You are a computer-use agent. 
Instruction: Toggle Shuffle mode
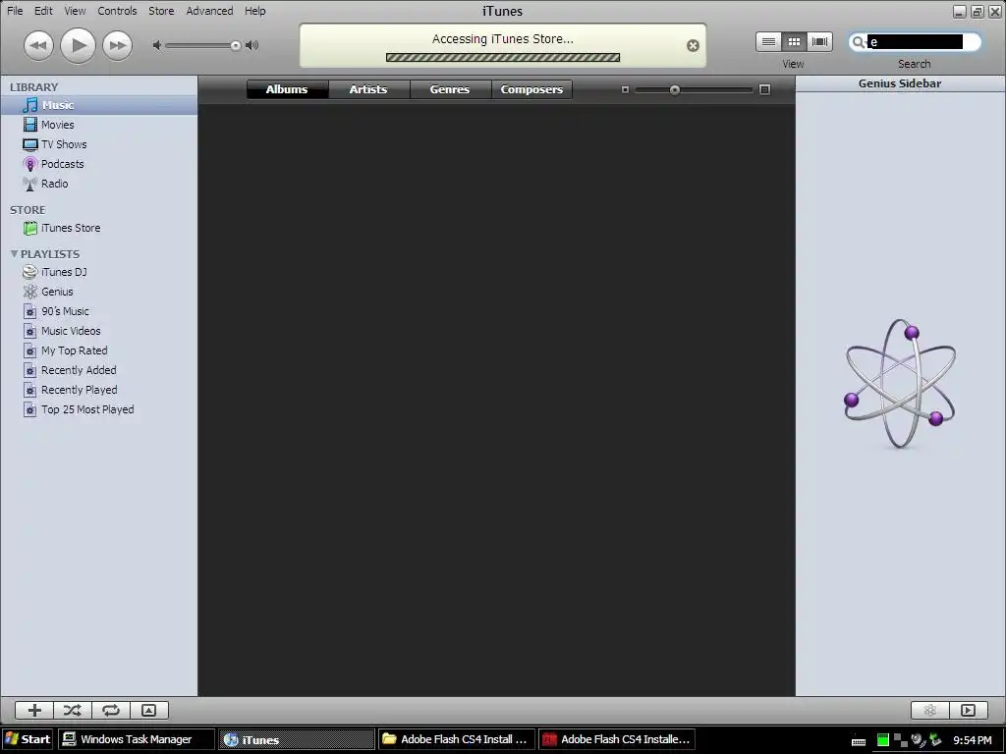[73, 710]
